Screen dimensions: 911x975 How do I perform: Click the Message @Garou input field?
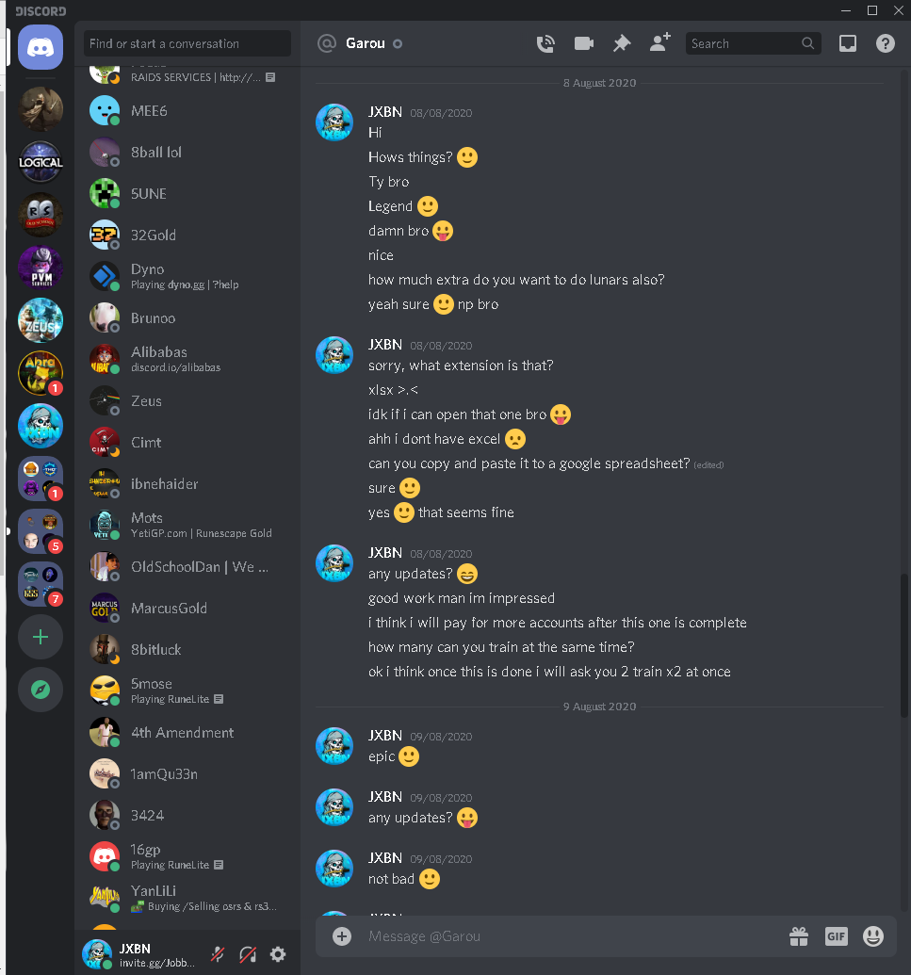(x=572, y=935)
